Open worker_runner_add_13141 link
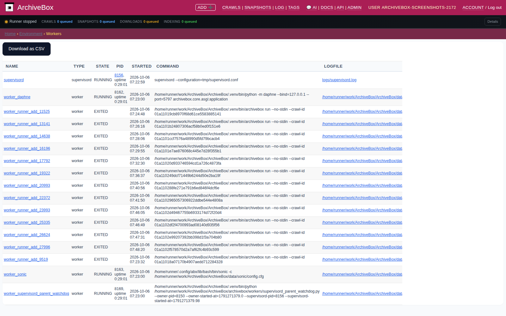 coord(27,124)
